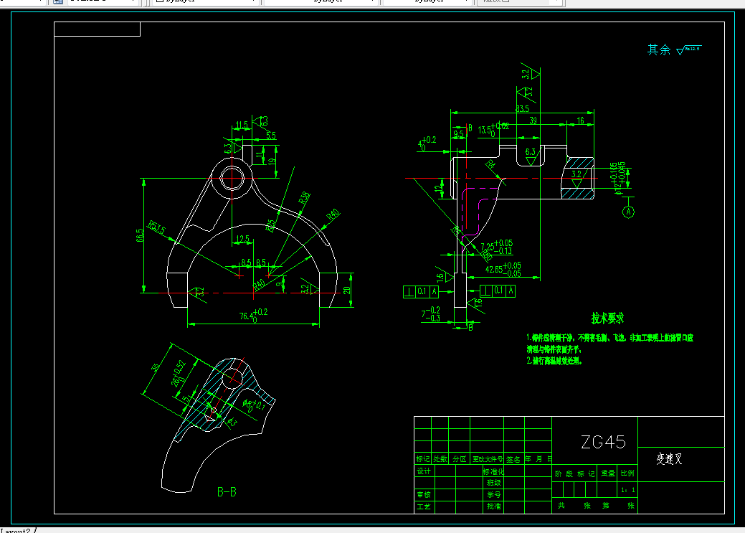Select the 42.65 ±0.05 dimension text
This screenshot has height=533, width=745.
[503, 270]
